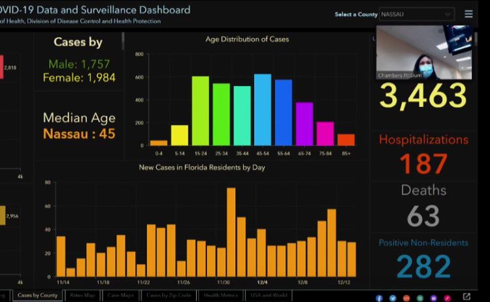
Task: Open the hamburger menu icon
Action: (468, 14)
